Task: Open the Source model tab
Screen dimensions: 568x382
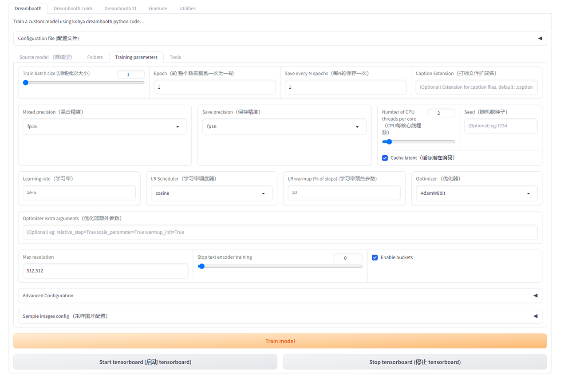Action: coord(46,57)
